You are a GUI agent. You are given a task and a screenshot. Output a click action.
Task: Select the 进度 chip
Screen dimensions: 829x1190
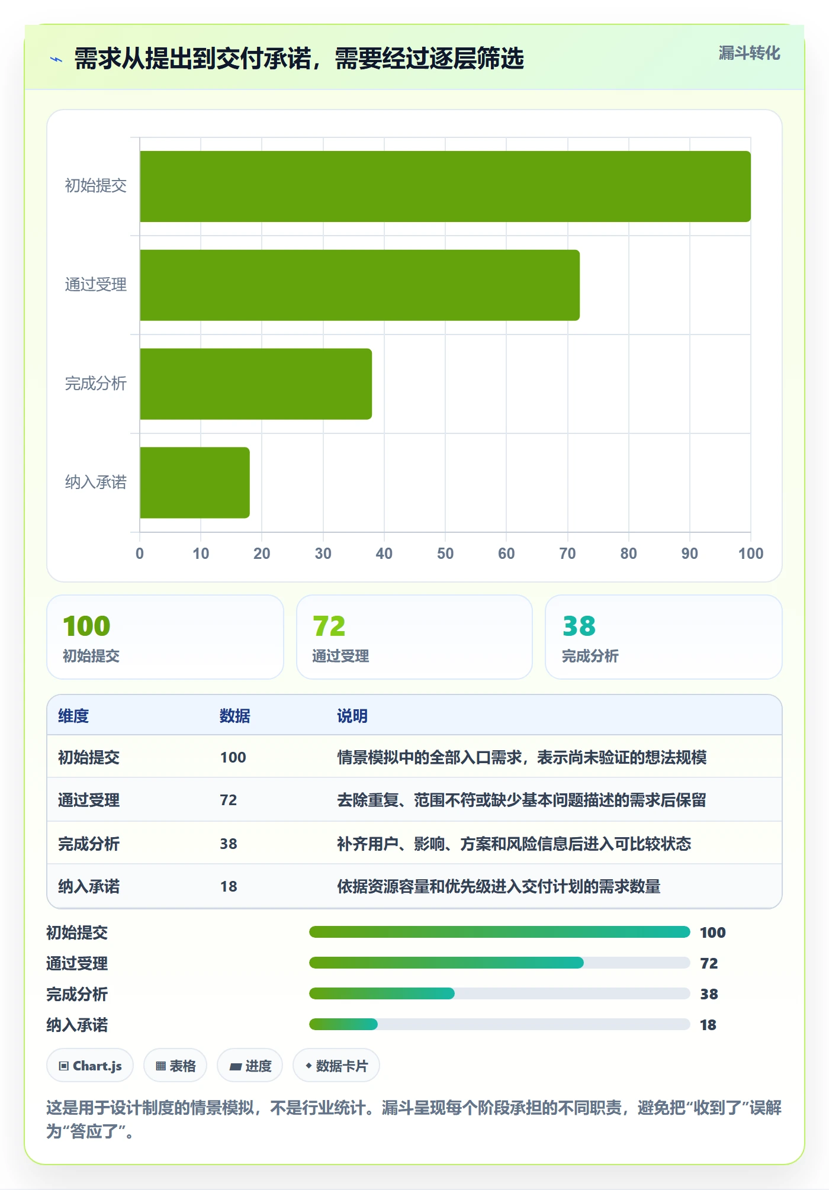click(x=250, y=1066)
